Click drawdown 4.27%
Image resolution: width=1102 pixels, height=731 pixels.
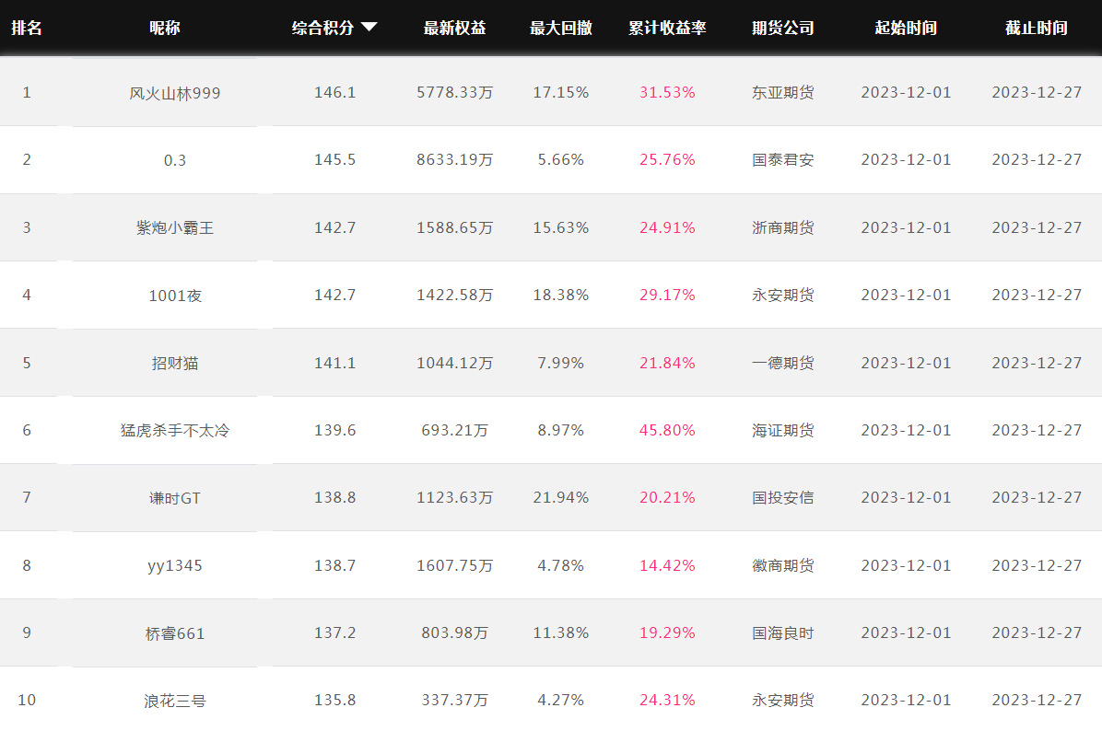(x=561, y=701)
